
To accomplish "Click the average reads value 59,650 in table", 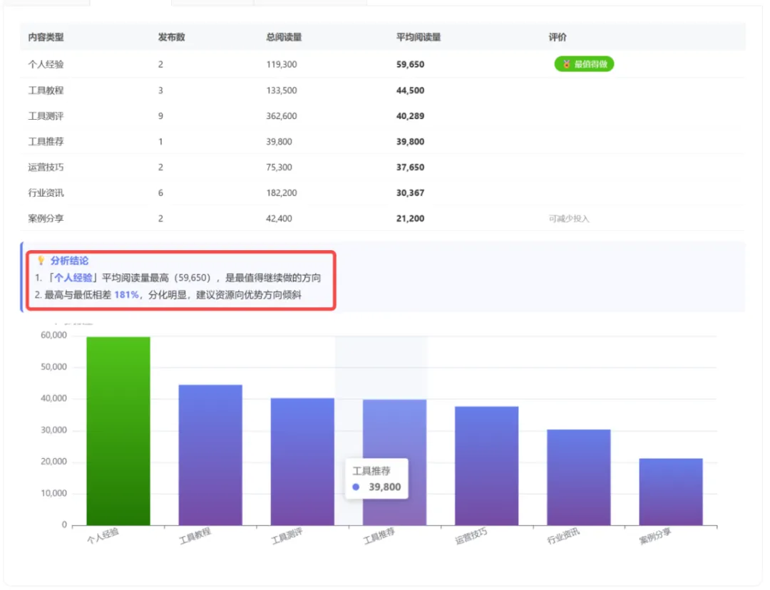I will click(x=410, y=64).
